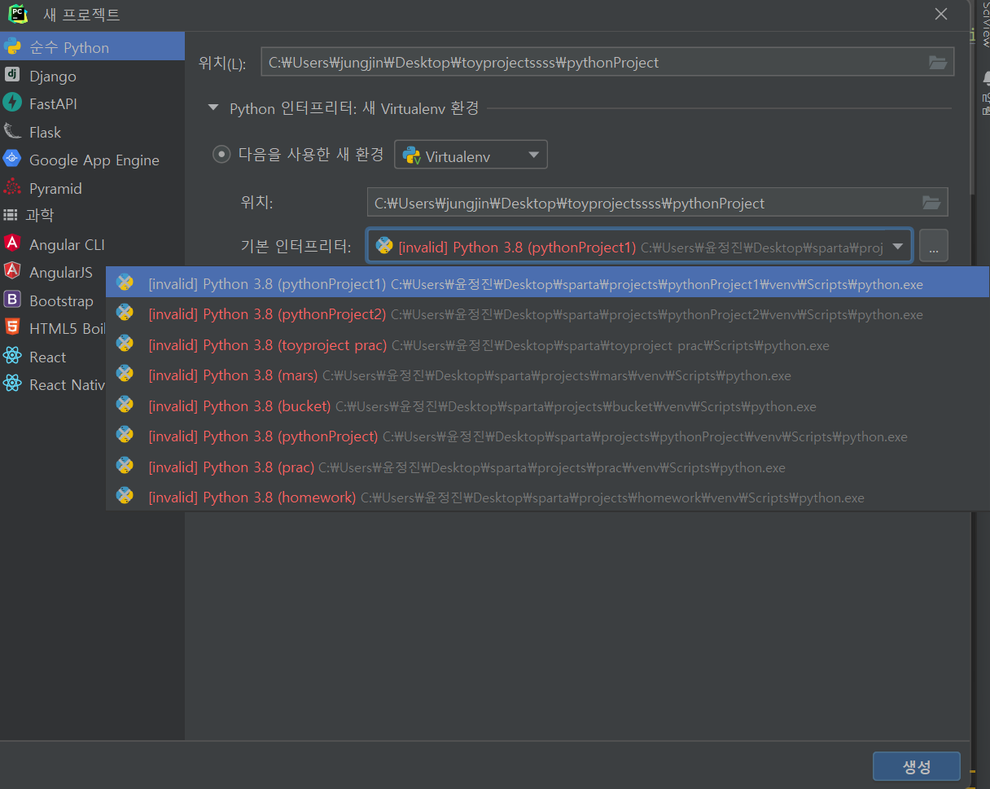Viewport: 990px width, 789px height.
Task: Click the Flask horn icon
Action: [11, 131]
